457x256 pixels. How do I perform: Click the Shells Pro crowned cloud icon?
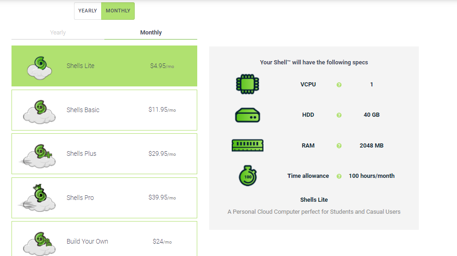tap(39, 198)
